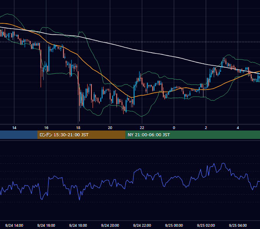
Task: Click the 9/24 20:00 time label
Action: [x=110, y=225]
